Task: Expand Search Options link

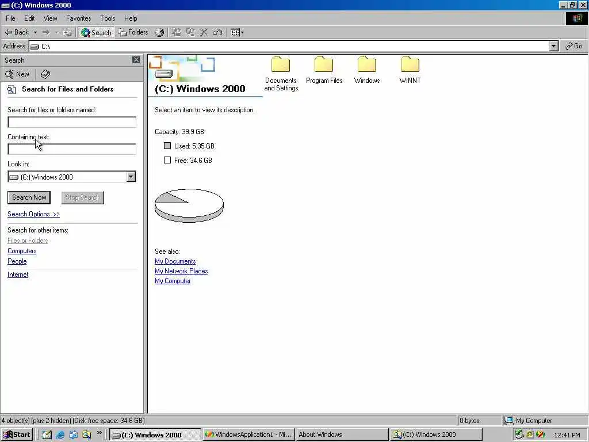Action: click(33, 214)
